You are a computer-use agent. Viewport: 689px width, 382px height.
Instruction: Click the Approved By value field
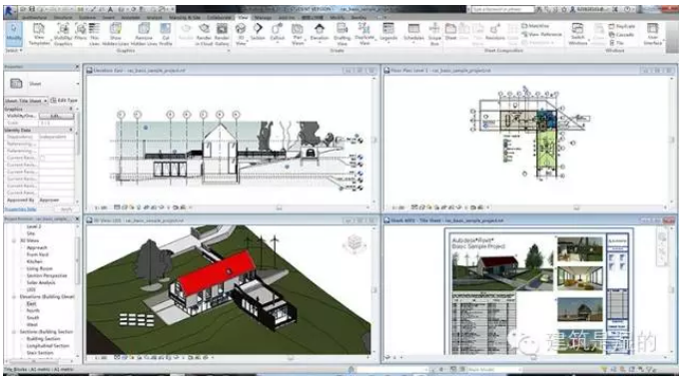click(56, 199)
